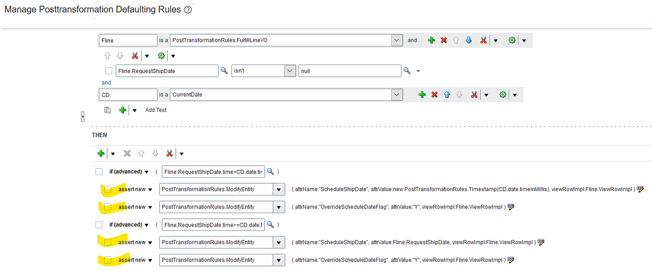Screen dimensions: 652x280
Task: Click magnifier next to Fline.RequestShipDate field
Action: pos(224,71)
